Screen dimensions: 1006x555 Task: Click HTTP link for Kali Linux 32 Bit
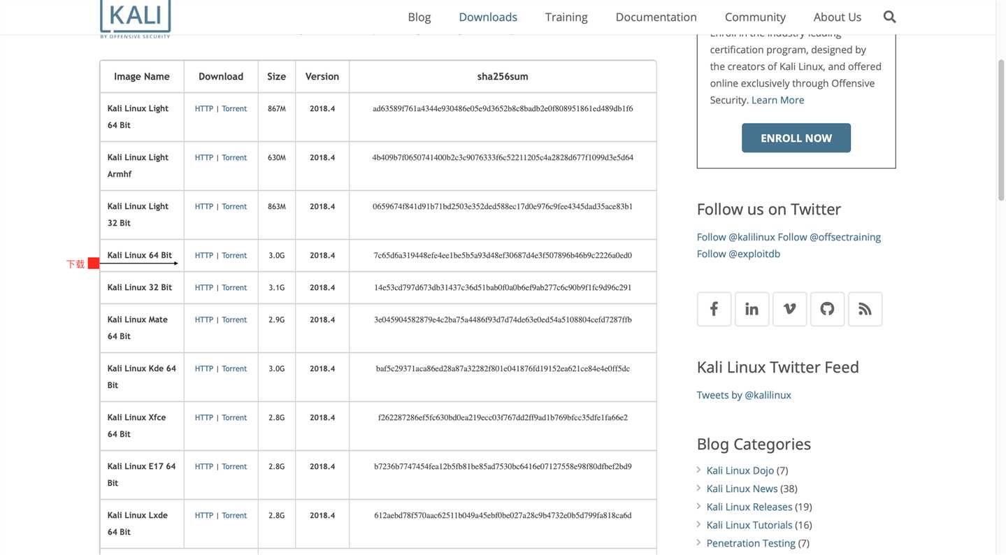tap(204, 287)
